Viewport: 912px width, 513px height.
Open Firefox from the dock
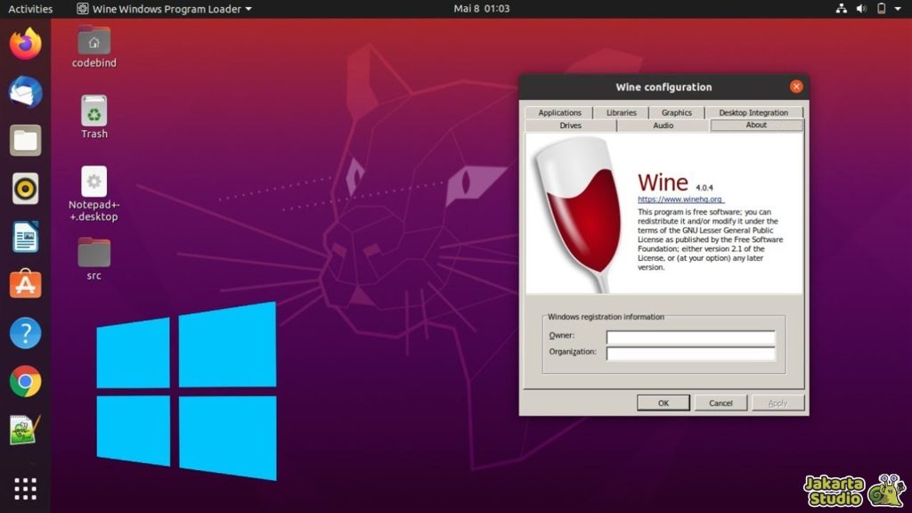(25, 44)
